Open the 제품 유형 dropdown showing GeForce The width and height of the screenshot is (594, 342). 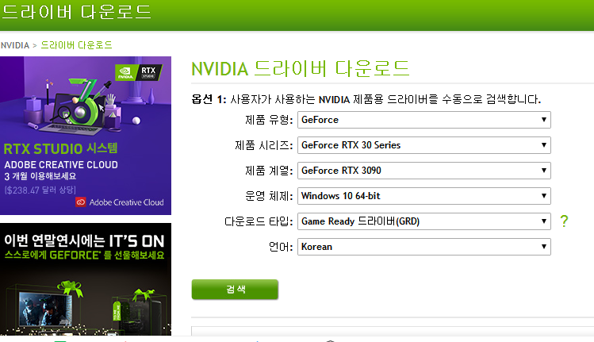tap(424, 120)
